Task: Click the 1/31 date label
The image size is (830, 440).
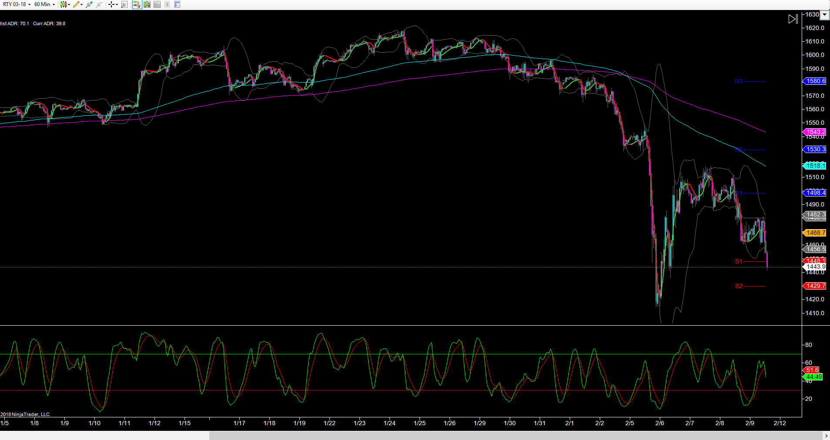Action: [540, 423]
